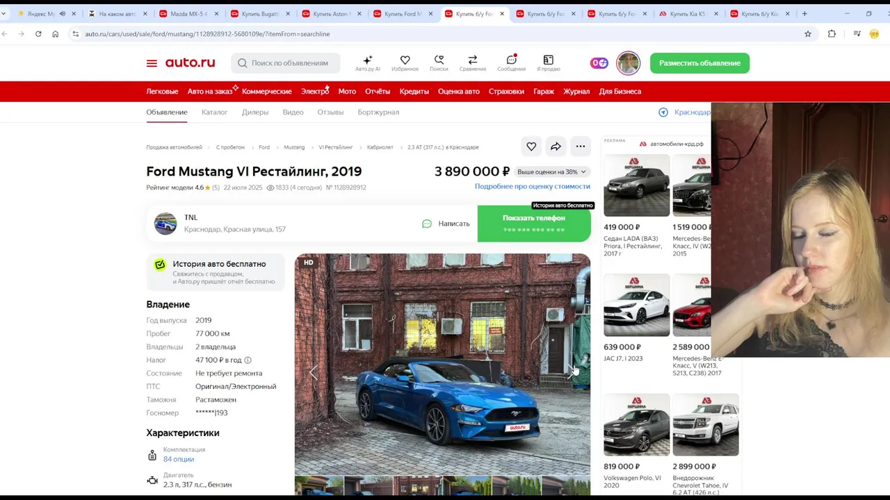The image size is (890, 500).
Task: Open browser extensions puzzle icon
Action: 832,34
